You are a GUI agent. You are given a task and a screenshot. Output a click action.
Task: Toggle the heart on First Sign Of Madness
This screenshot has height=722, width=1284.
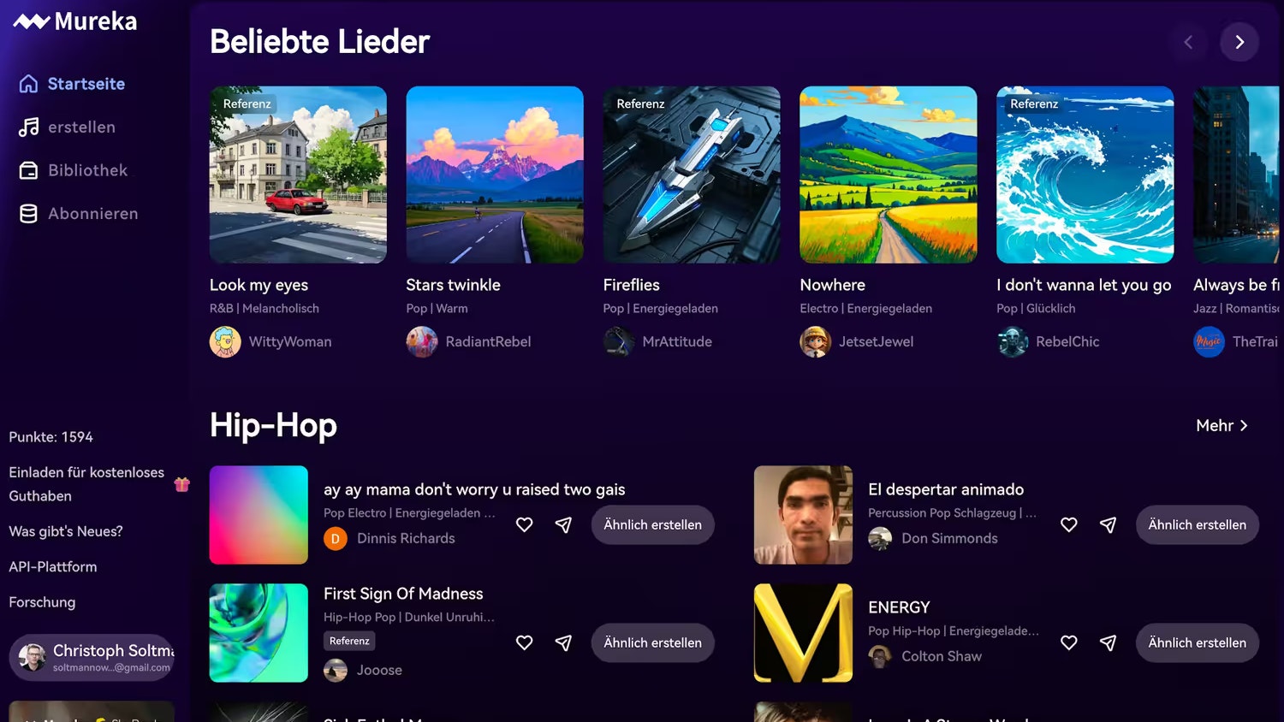tap(524, 642)
